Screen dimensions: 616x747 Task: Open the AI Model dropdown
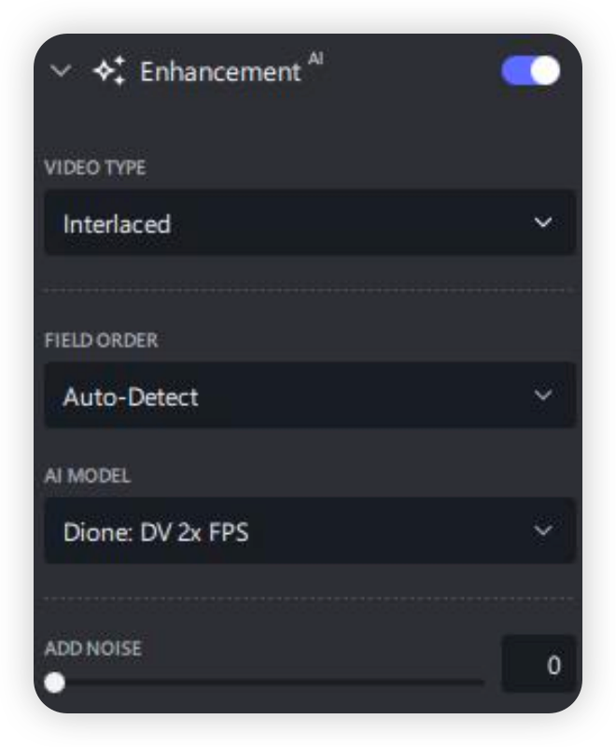(309, 530)
